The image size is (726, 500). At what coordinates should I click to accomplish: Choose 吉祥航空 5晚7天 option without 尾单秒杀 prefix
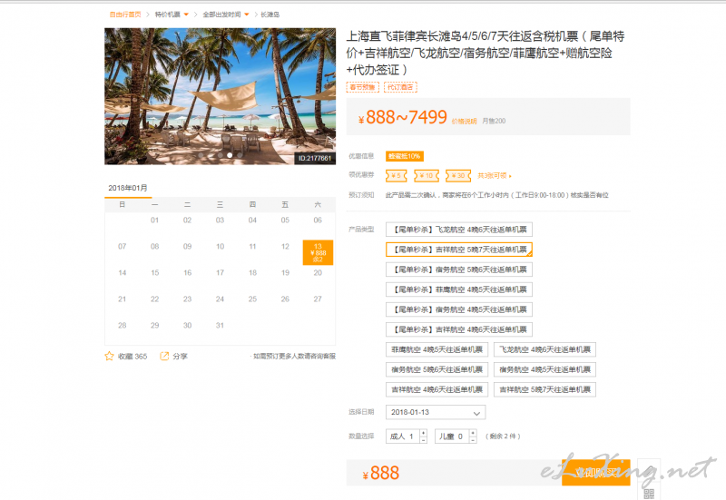pos(544,389)
